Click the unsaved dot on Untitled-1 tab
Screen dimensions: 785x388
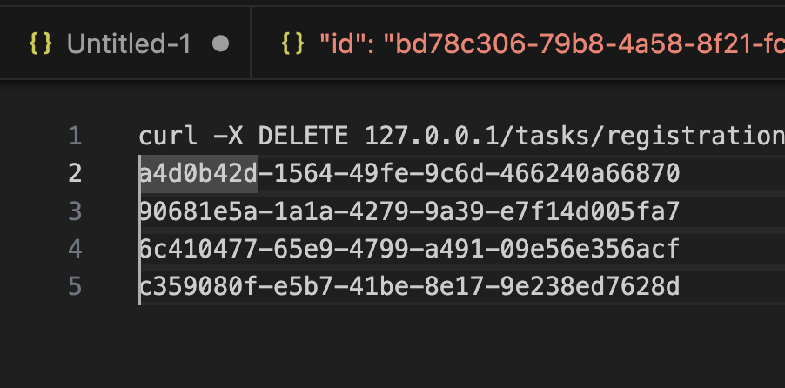coord(220,43)
